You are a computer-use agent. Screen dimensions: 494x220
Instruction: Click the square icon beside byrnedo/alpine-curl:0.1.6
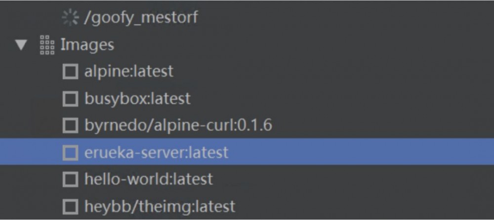70,126
